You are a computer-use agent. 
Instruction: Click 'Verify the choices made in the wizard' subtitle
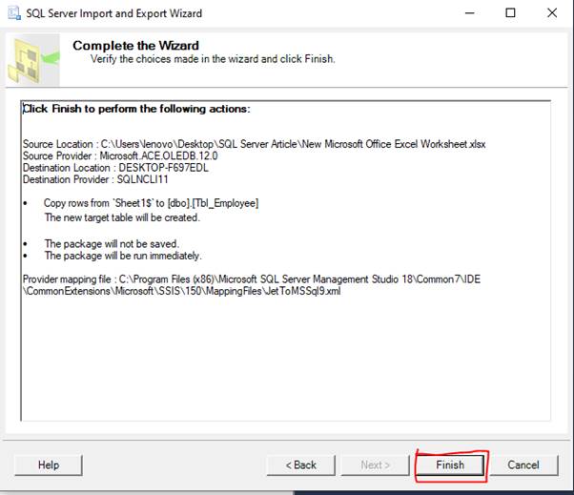(213, 59)
